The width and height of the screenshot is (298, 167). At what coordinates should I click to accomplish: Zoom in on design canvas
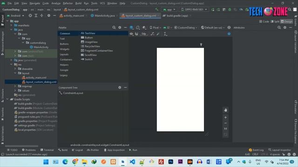pyautogui.click(x=225, y=117)
